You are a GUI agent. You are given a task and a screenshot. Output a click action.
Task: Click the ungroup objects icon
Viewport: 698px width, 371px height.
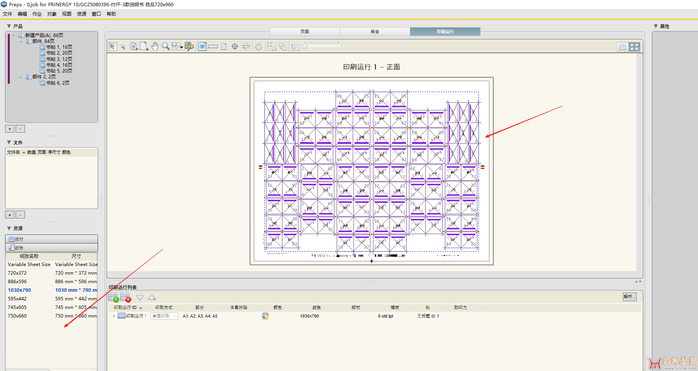(x=283, y=47)
